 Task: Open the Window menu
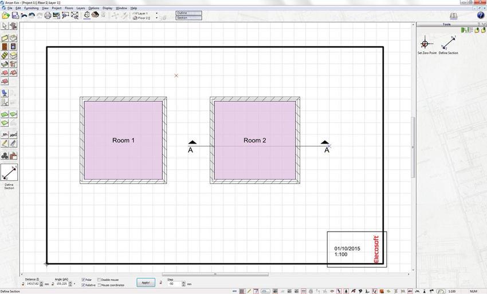point(121,8)
